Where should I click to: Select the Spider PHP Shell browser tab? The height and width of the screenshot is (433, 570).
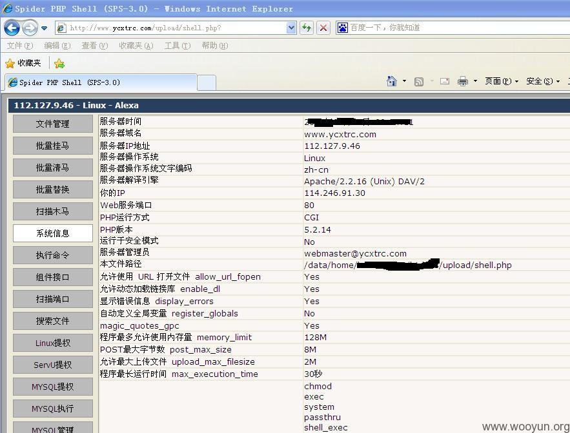point(101,82)
